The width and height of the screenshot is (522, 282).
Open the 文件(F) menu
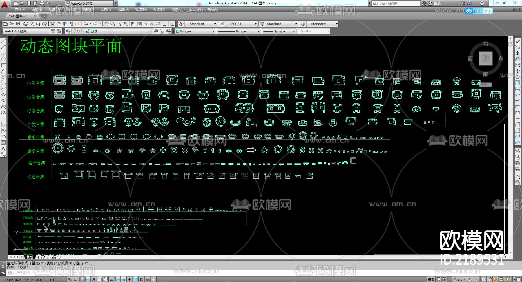20,10
